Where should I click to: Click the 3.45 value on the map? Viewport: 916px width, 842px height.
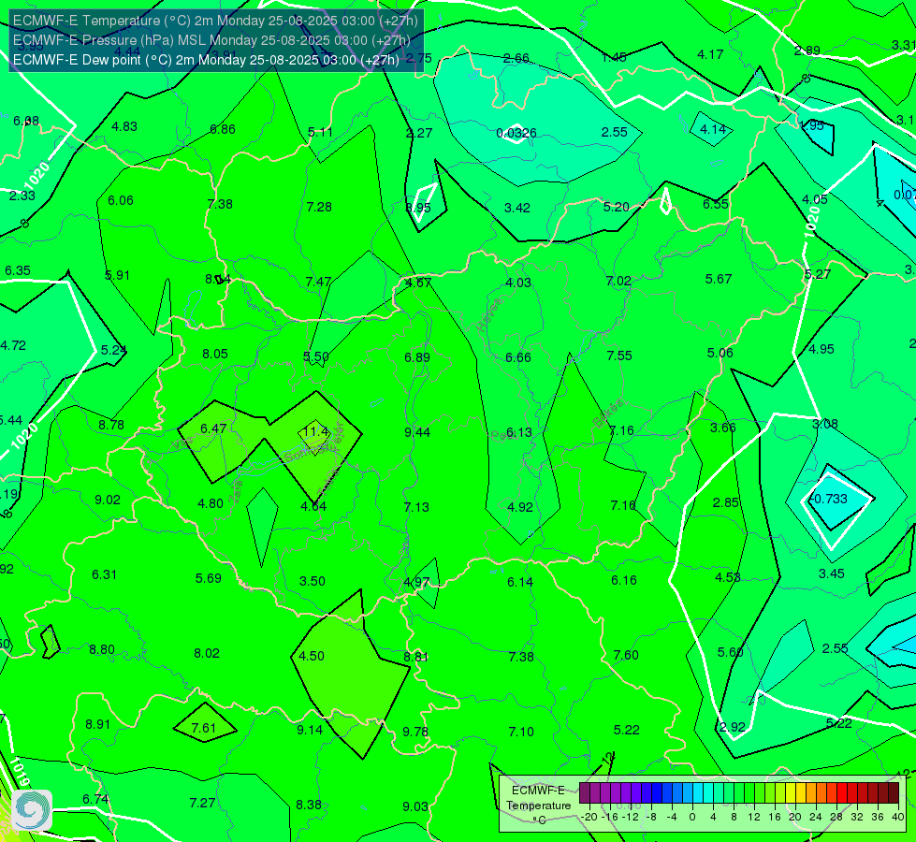(831, 573)
